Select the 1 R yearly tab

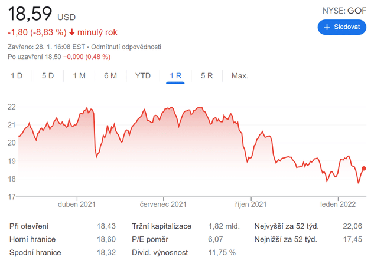pos(175,76)
